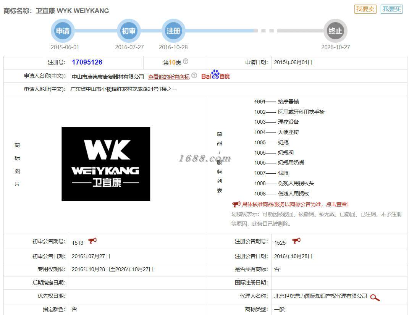Select struck-through item 1002 医用或牙科用扶手椅
The image size is (409, 315).
coord(289,112)
